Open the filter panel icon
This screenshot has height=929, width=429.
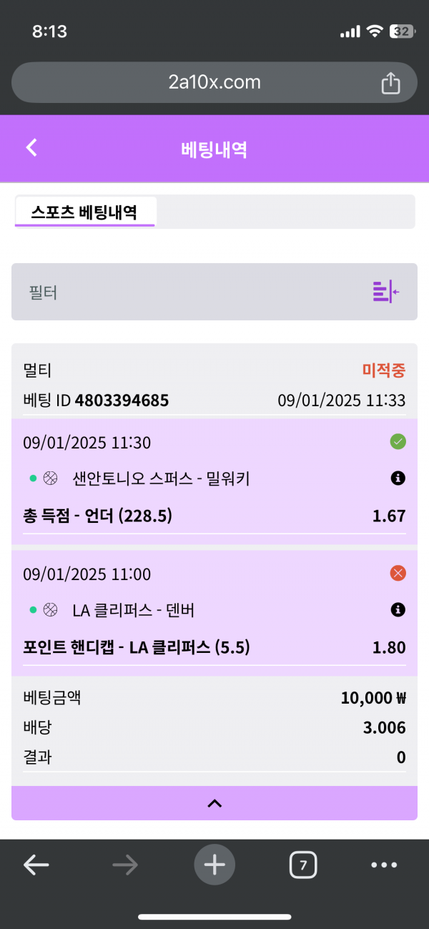(x=385, y=292)
